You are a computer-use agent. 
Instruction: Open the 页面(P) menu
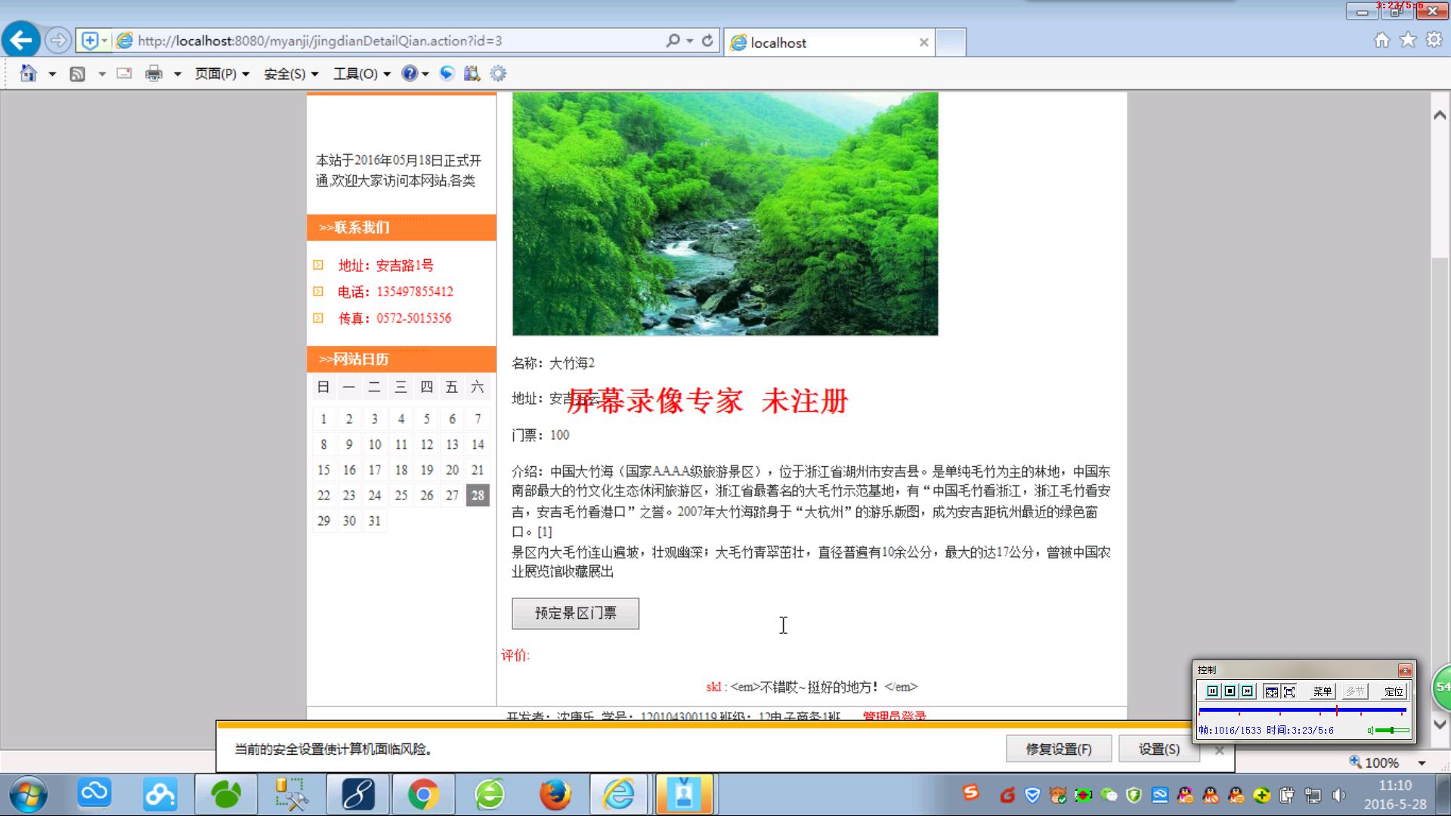222,74
